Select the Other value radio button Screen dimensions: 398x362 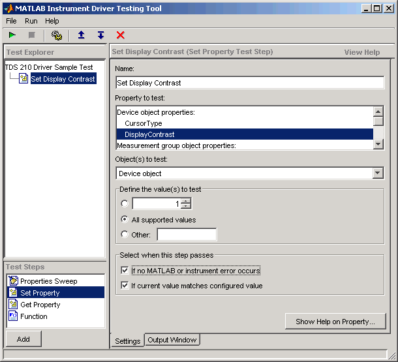tap(125, 235)
